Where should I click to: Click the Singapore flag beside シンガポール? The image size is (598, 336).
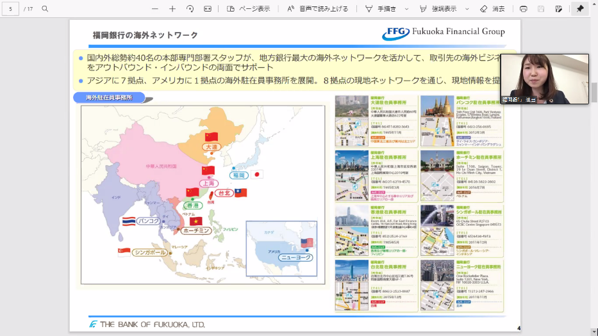pyautogui.click(x=124, y=252)
